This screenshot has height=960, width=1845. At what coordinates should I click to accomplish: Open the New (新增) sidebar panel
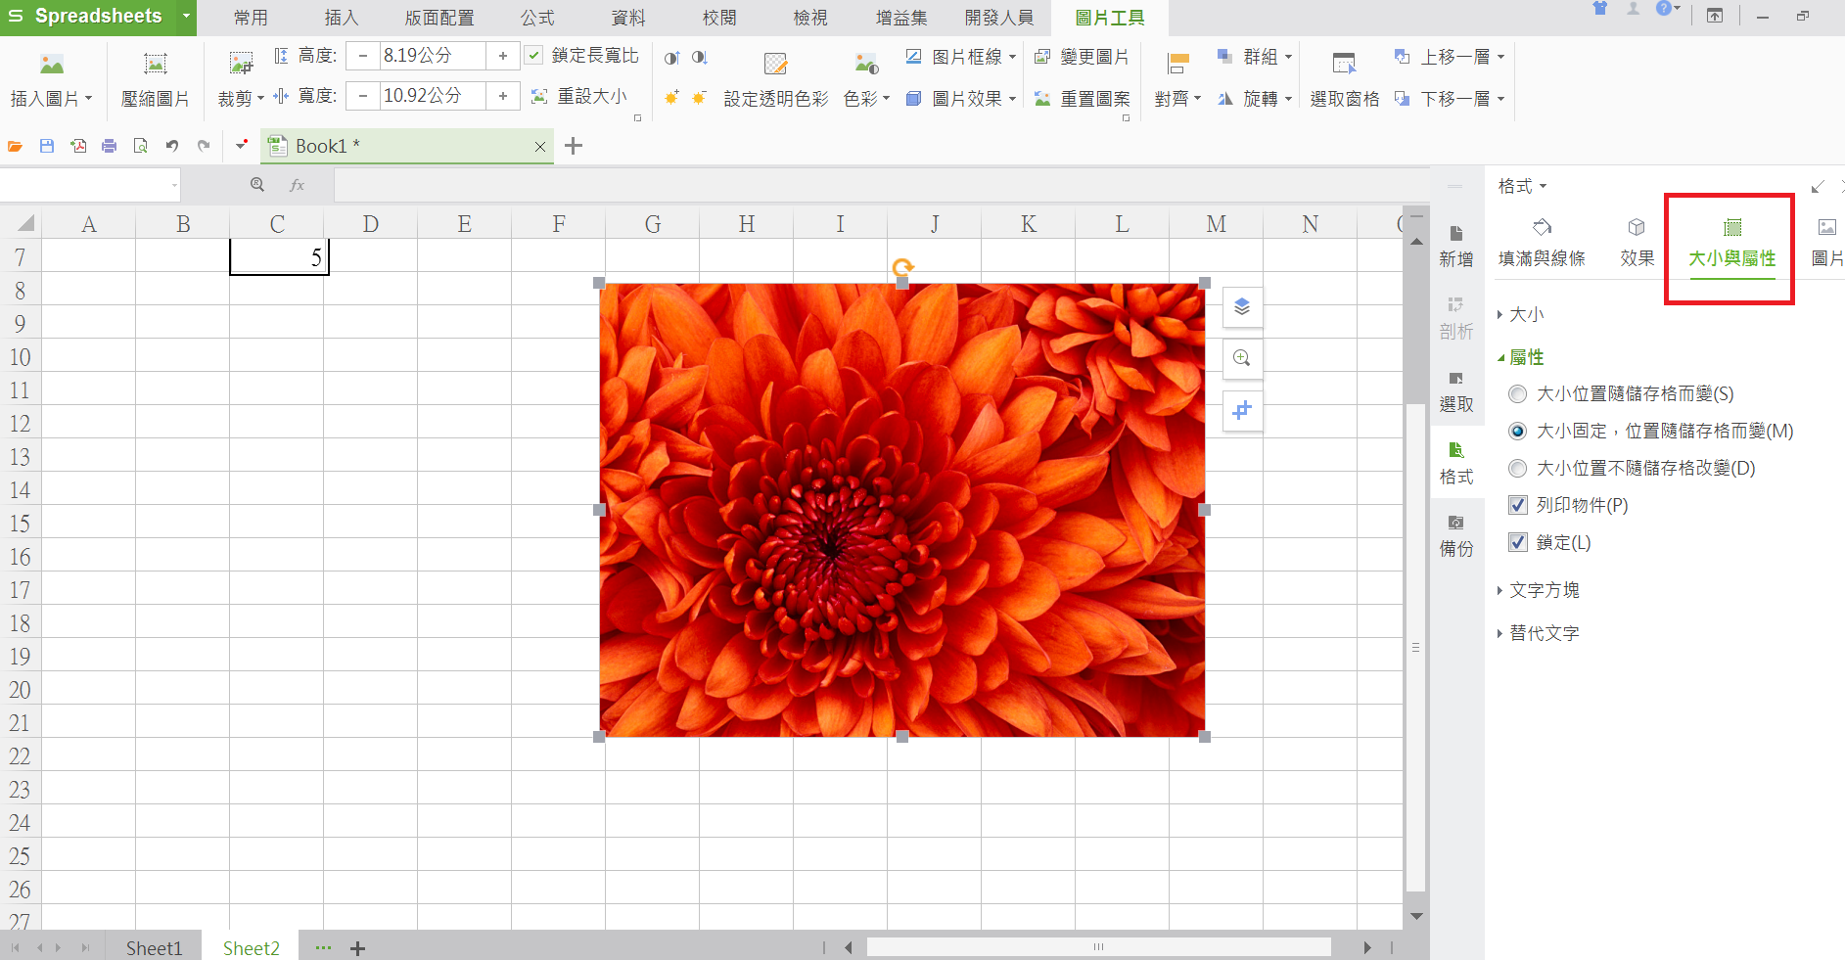pos(1456,246)
